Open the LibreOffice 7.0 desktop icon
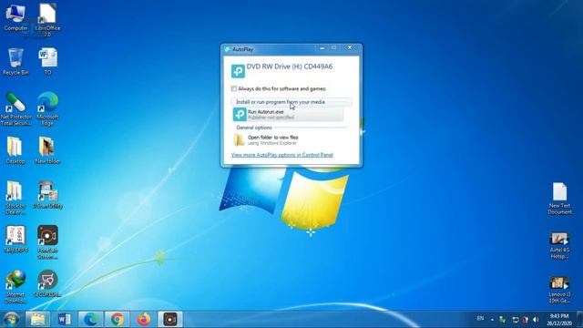Screen dimensions: 583x328 click(x=47, y=20)
